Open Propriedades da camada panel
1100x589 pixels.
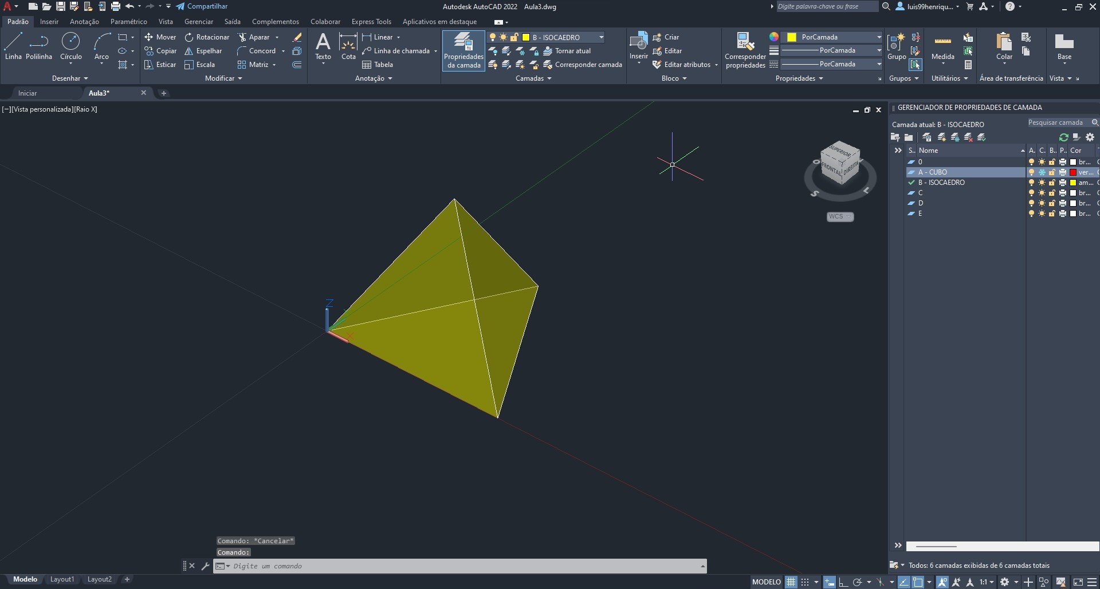coord(464,50)
